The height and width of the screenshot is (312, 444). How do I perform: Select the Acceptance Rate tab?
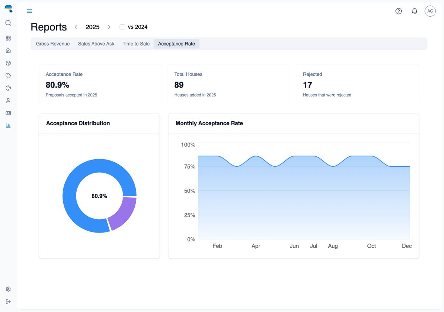[176, 44]
